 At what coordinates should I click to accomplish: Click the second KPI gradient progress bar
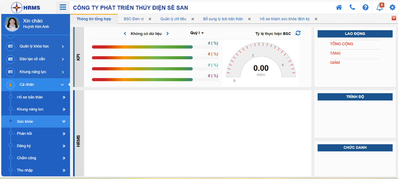[x=142, y=58]
